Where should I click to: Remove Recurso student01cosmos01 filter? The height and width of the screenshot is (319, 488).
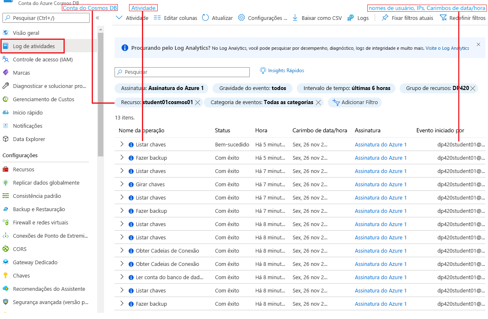198,102
